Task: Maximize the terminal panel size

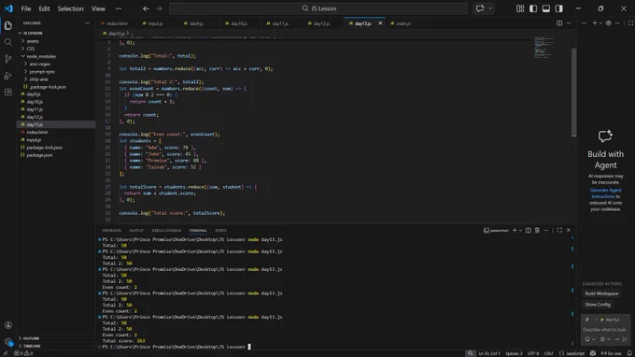Action: 559,230
